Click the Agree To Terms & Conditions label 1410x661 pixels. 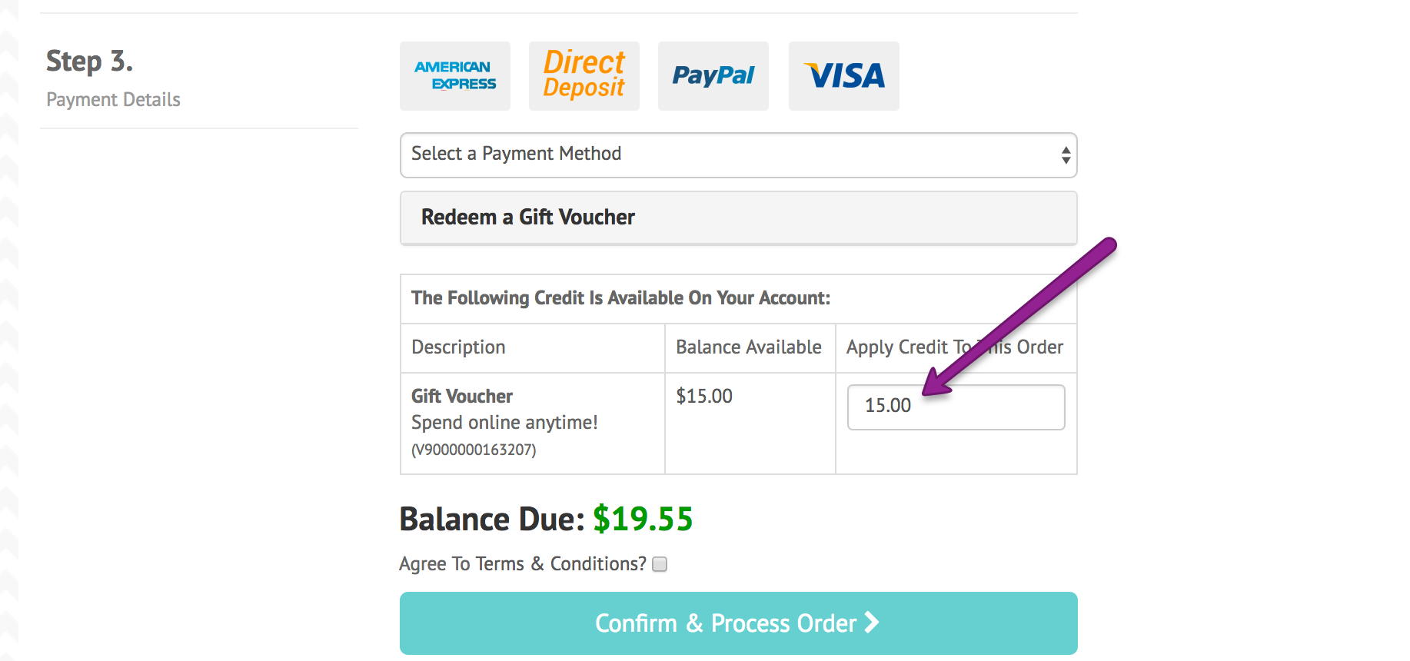pyautogui.click(x=523, y=564)
